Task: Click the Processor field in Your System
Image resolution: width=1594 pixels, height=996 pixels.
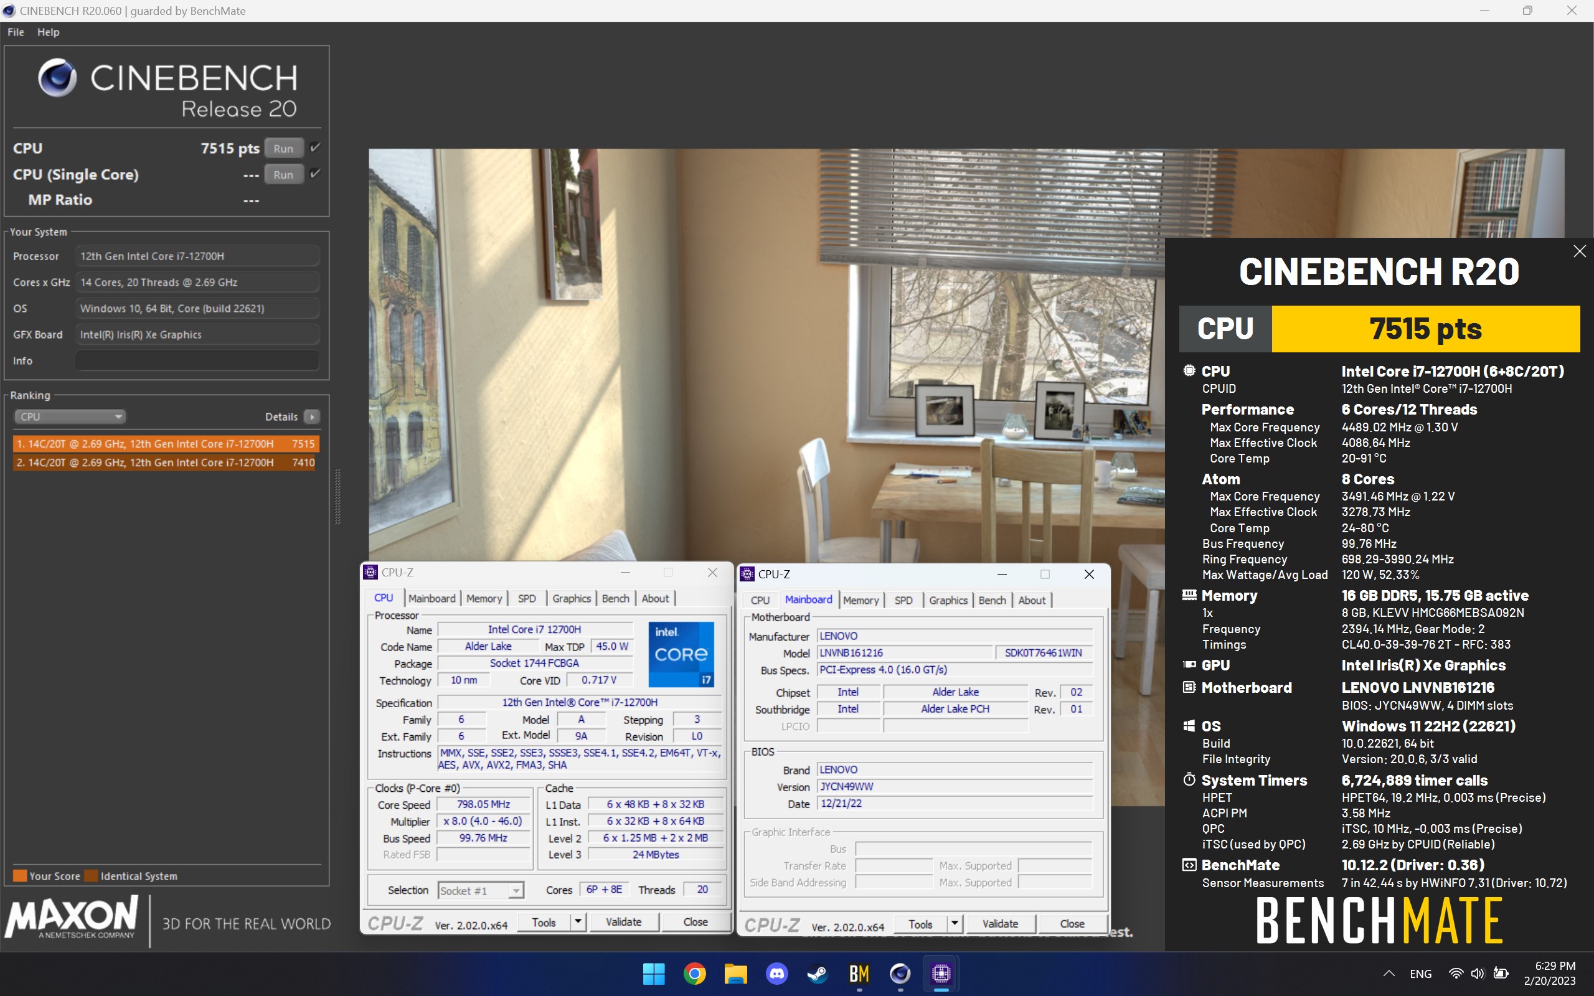Action: point(197,256)
